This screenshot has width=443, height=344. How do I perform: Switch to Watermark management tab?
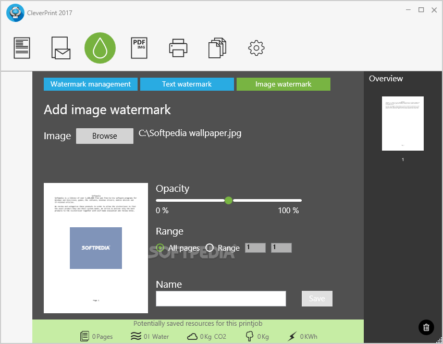[91, 84]
